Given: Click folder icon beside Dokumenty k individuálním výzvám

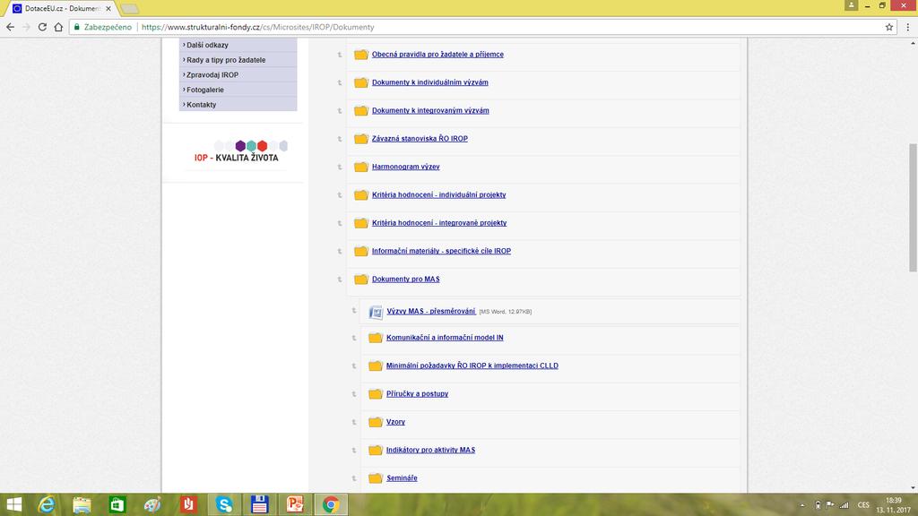Looking at the screenshot, I should tap(361, 82).
